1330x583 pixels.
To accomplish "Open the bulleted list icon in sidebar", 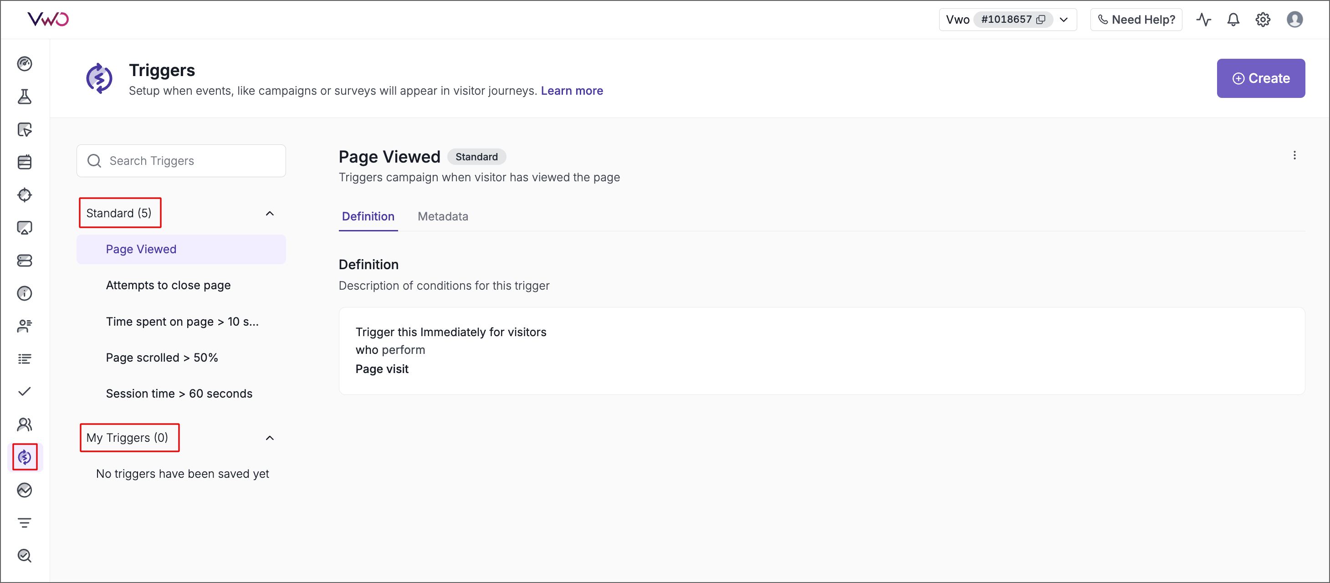I will (24, 359).
